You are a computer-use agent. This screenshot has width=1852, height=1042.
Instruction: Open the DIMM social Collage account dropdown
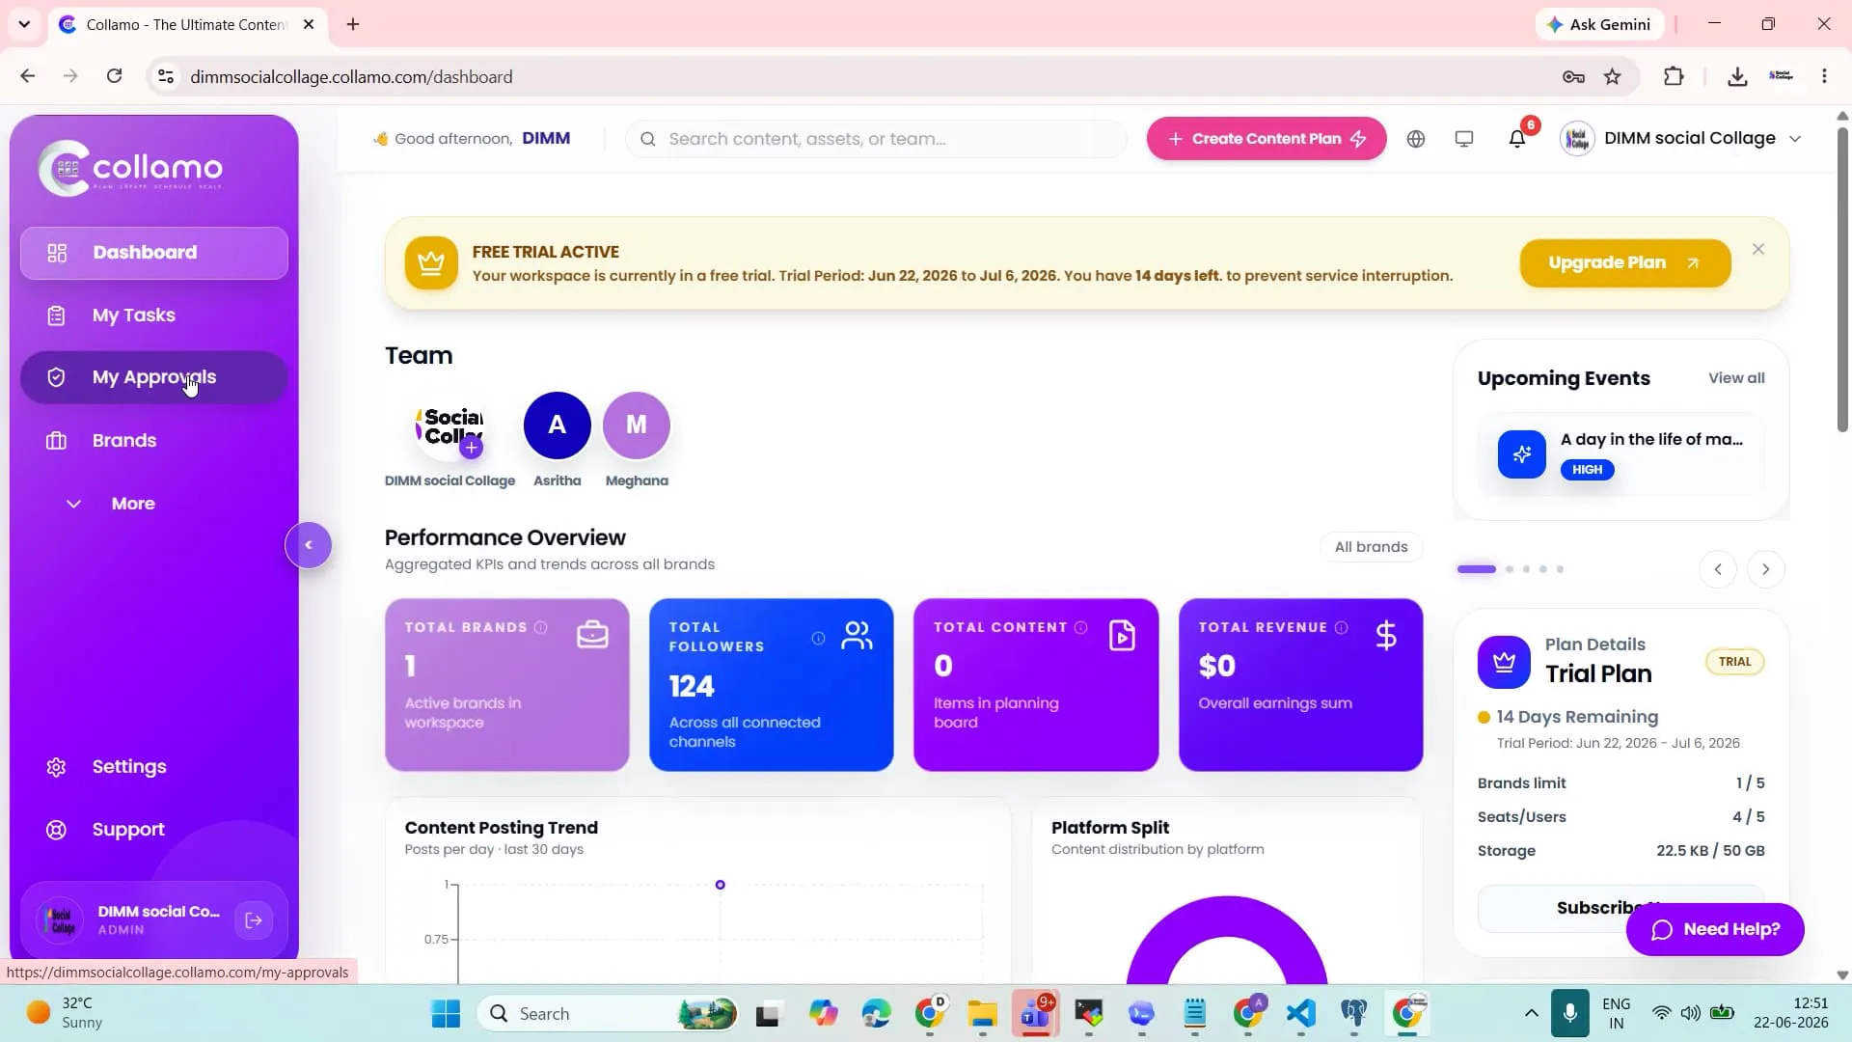(x=1681, y=139)
